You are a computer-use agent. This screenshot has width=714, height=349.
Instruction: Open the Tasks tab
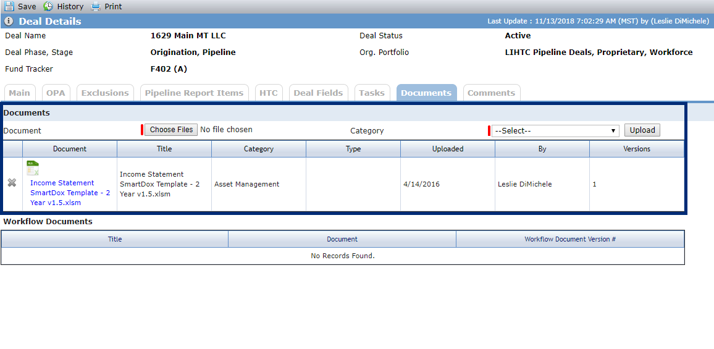pyautogui.click(x=372, y=93)
